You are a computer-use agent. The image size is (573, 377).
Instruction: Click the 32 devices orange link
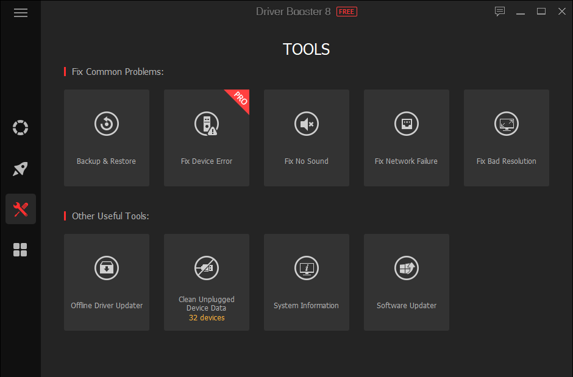pyautogui.click(x=207, y=318)
